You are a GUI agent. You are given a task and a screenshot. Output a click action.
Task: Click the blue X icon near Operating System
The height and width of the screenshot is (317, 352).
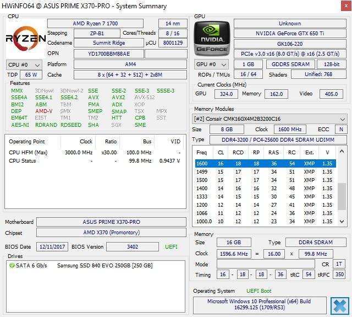(340, 305)
